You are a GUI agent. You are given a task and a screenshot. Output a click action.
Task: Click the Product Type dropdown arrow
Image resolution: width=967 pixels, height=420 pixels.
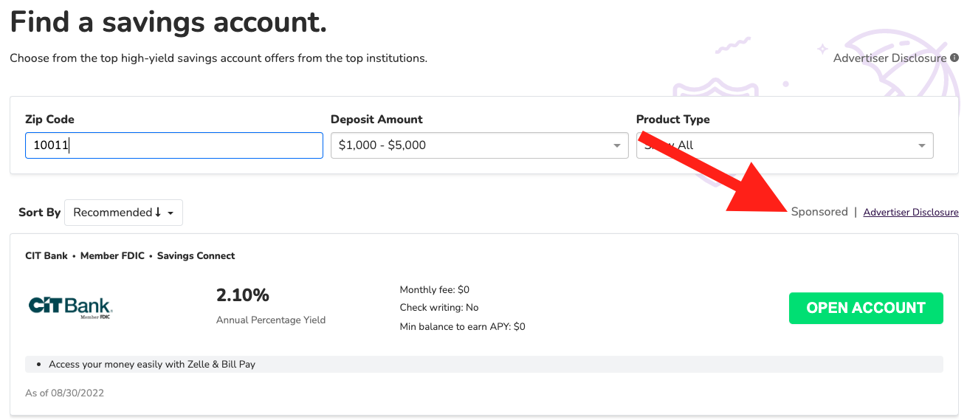(x=921, y=146)
